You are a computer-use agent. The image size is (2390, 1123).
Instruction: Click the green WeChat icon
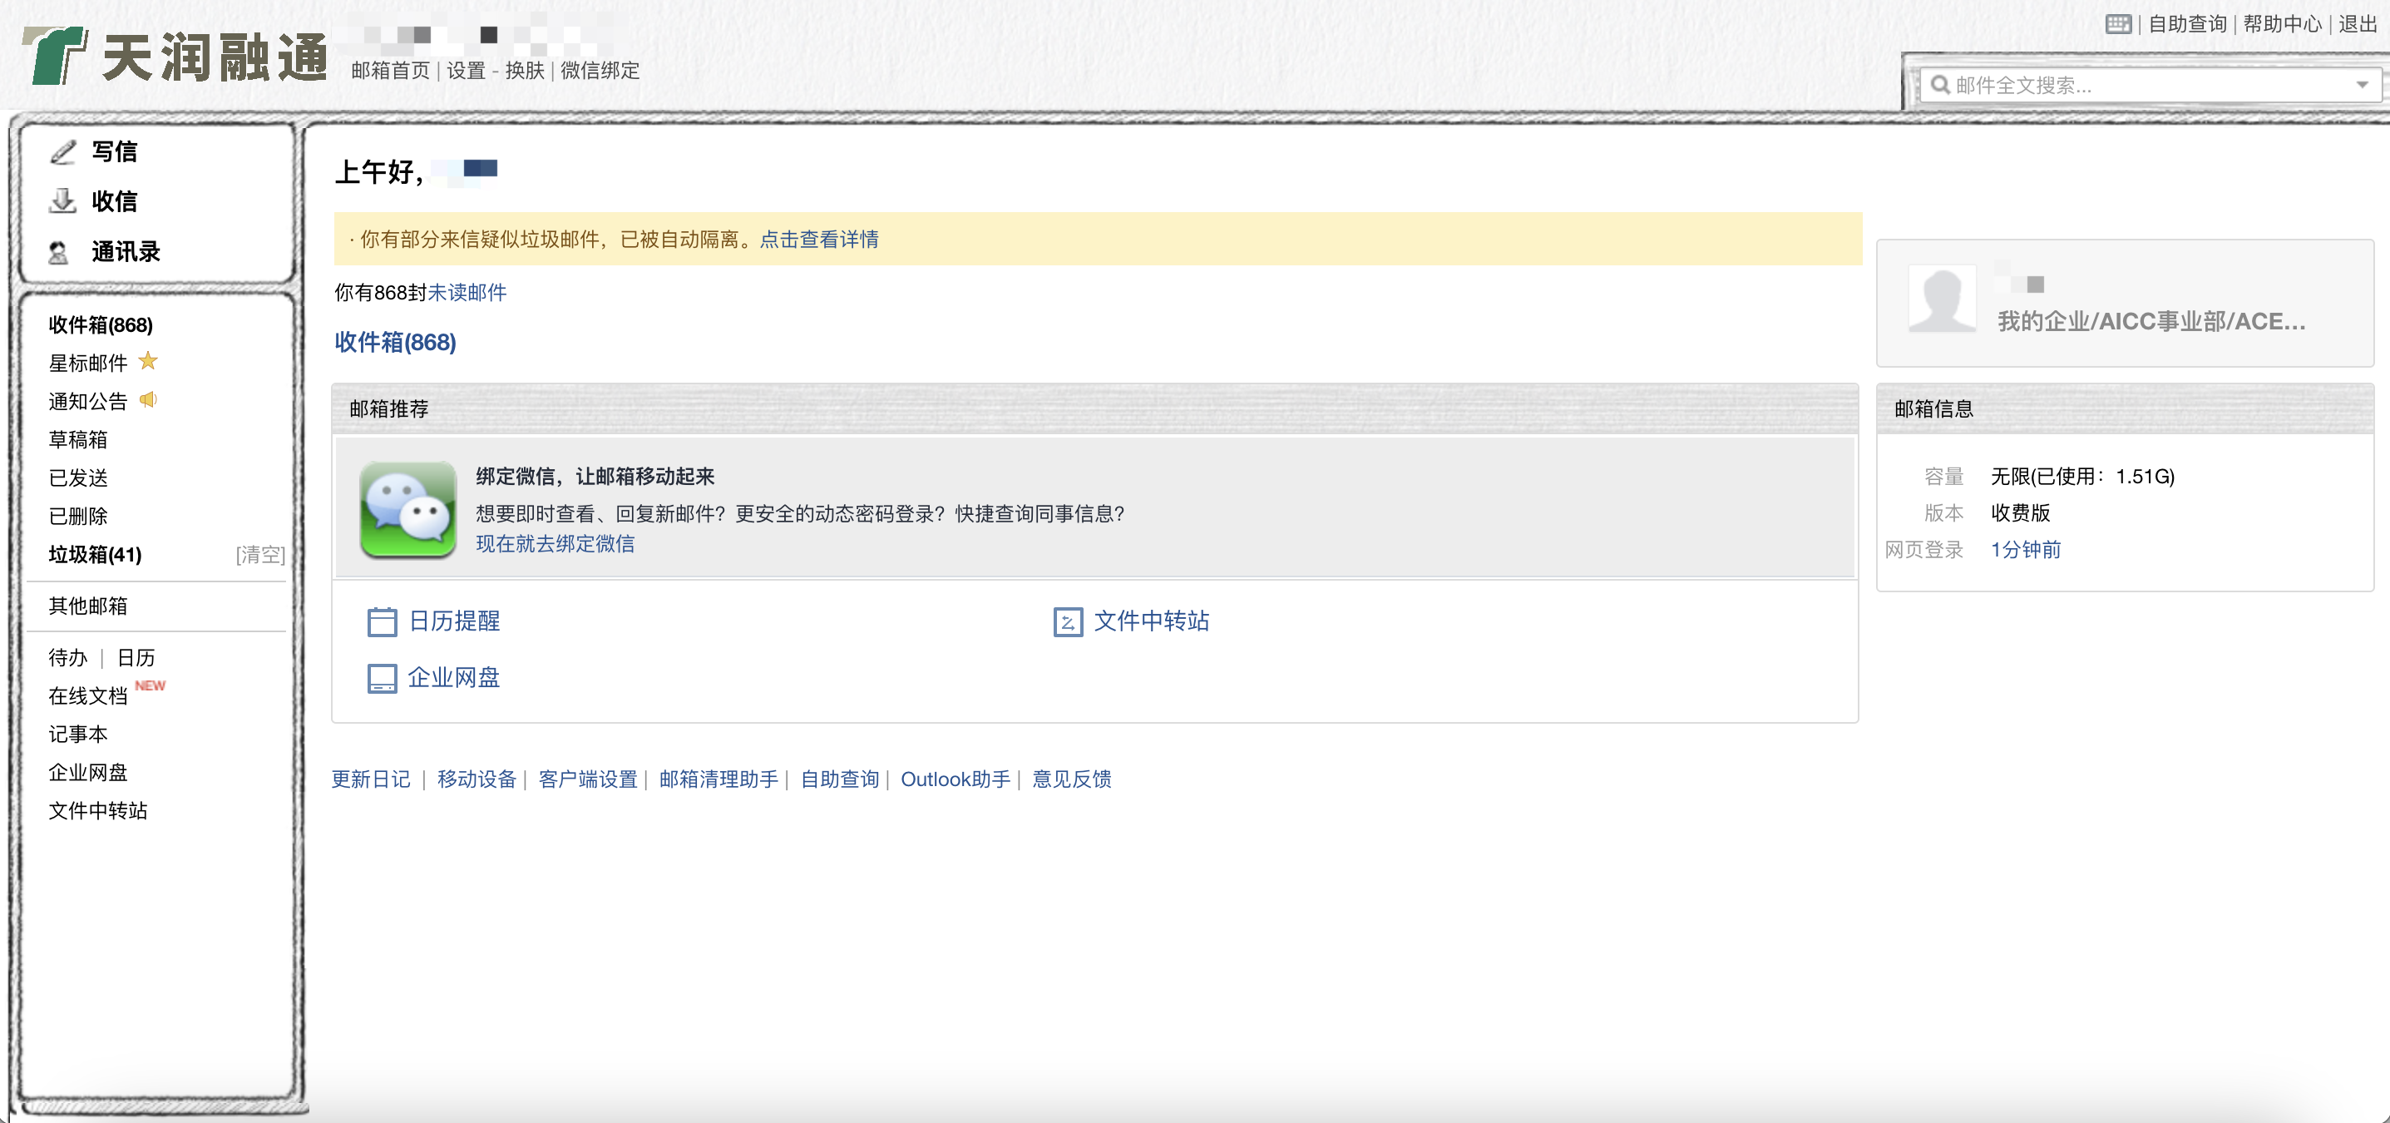(x=407, y=510)
